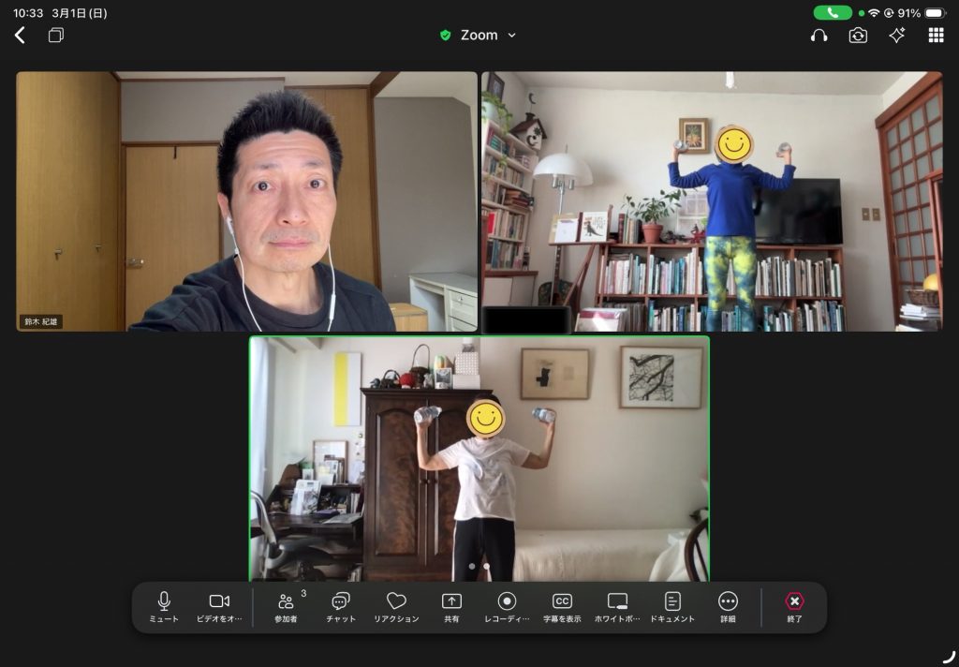Viewport: 959px width, 667px height.
Task: Toggle the video camera off
Action: pos(219,606)
